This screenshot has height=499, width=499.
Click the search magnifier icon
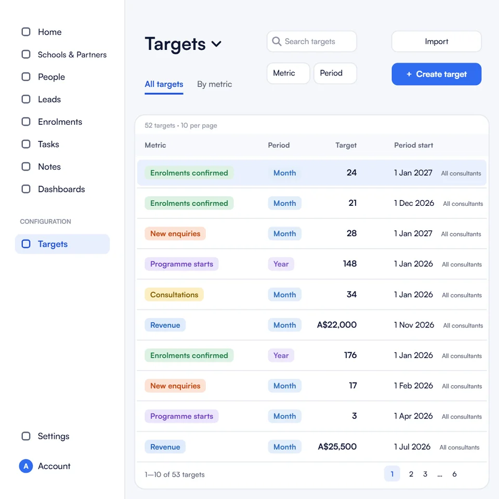(x=277, y=42)
